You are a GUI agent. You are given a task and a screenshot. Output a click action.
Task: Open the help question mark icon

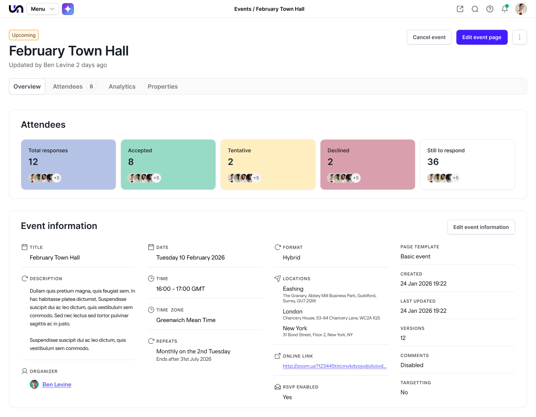490,9
